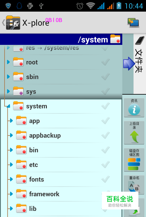Collapse the system folder arrow

tap(9, 106)
